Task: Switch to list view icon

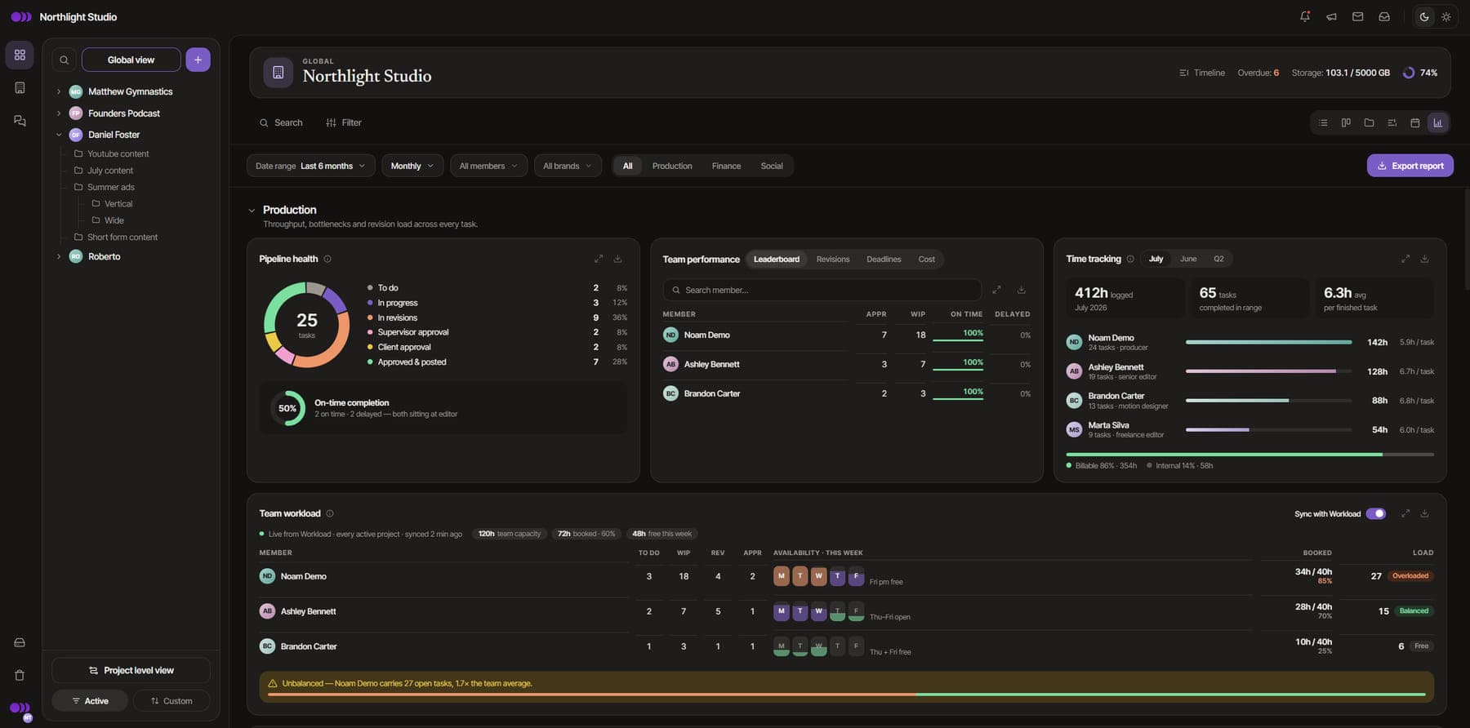Action: point(1323,122)
